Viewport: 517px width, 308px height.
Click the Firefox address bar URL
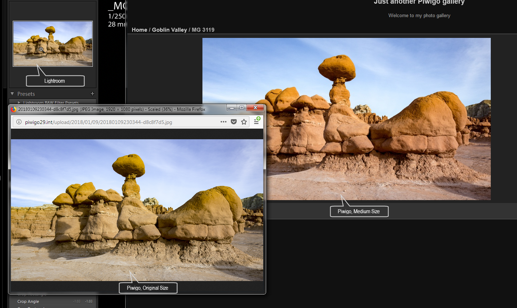tap(99, 122)
